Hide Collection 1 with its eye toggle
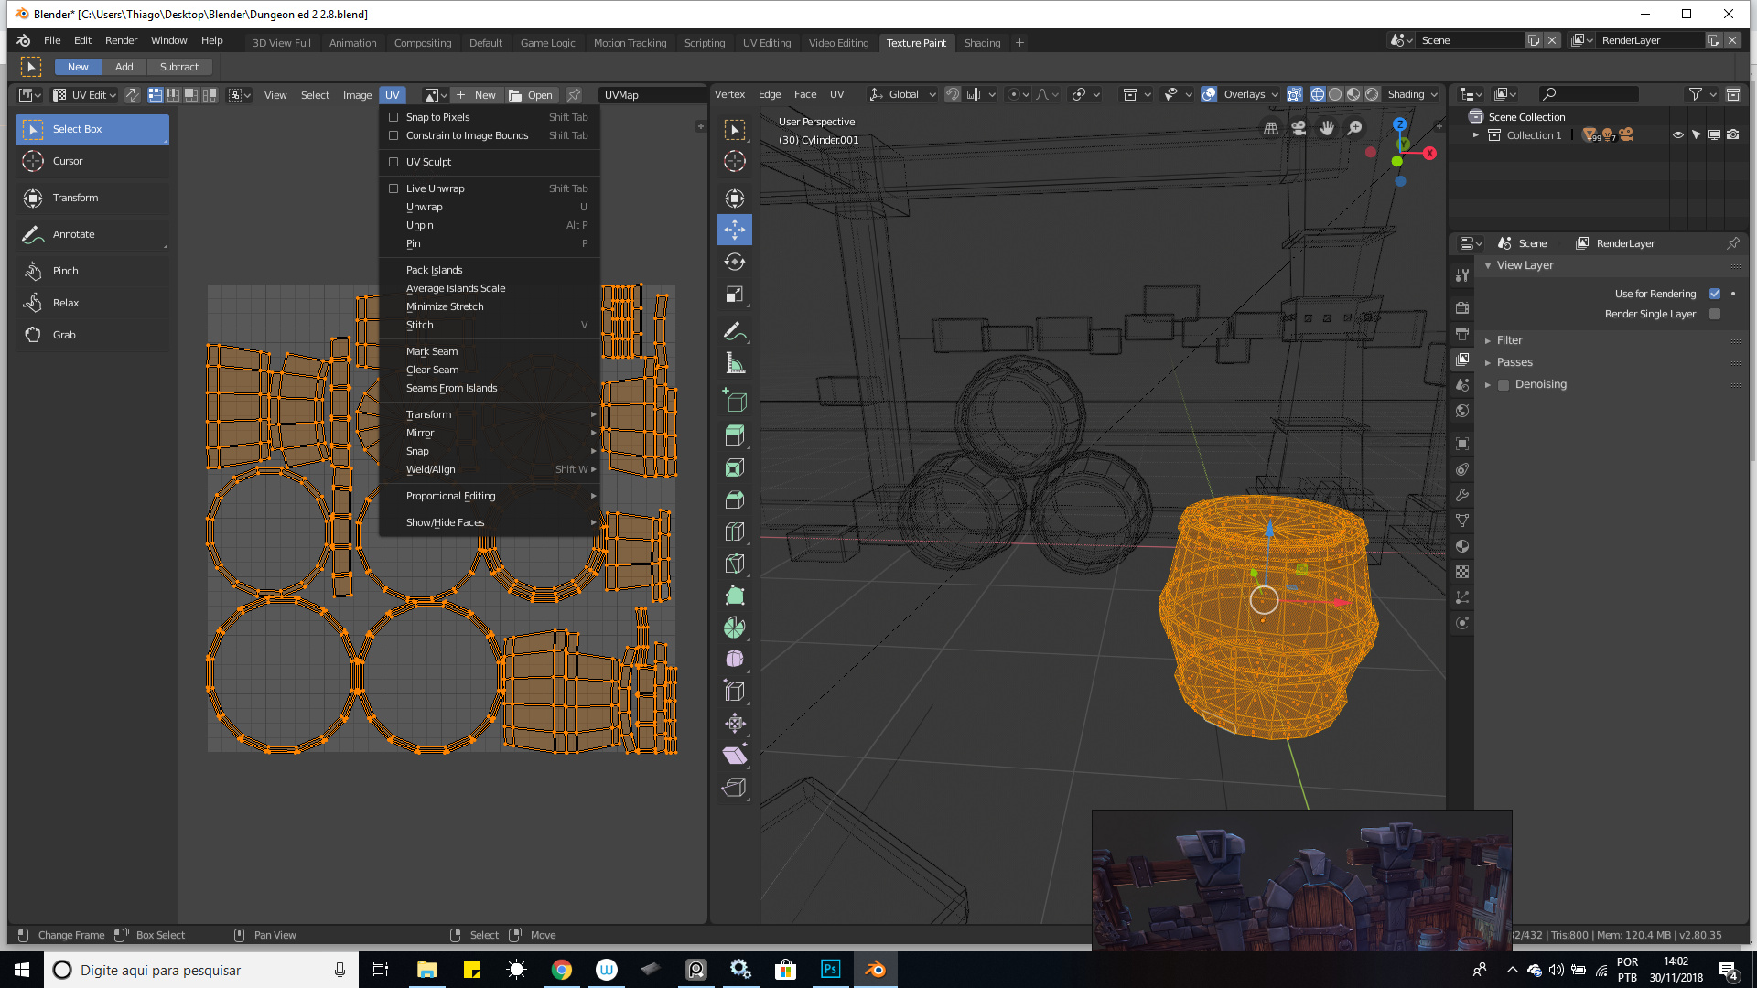The image size is (1757, 988). 1677,134
